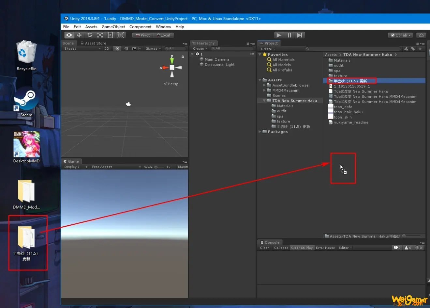Click the Maximize toggle in Game view
430x308 pixels.
183,167
